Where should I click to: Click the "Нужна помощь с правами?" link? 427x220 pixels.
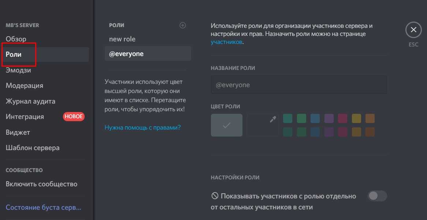142,127
